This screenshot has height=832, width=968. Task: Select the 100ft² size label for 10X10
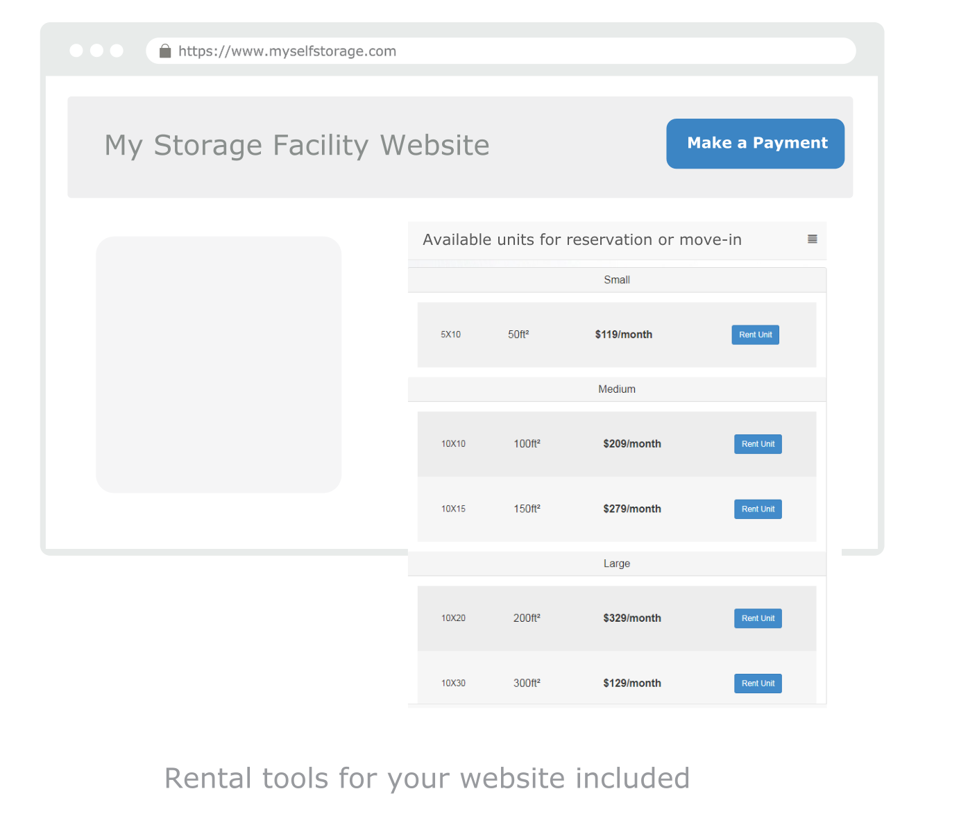click(527, 443)
